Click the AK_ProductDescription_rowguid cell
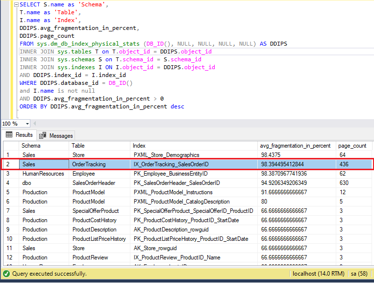 coord(194,230)
